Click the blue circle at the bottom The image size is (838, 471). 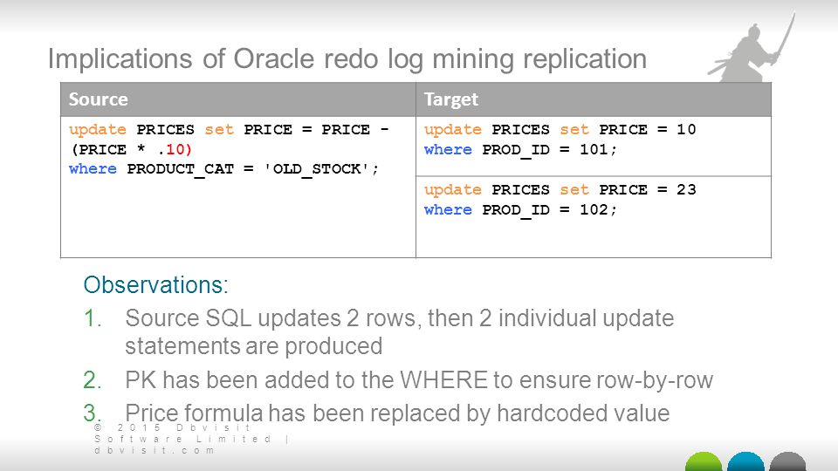(x=745, y=462)
